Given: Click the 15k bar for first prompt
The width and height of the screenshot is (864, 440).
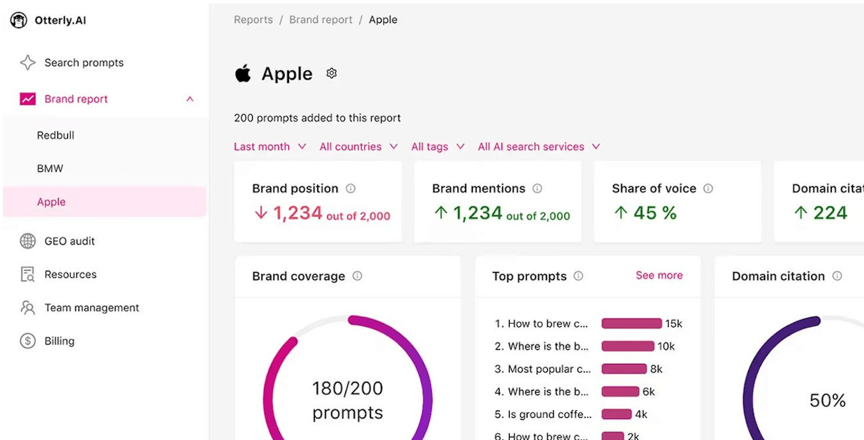Looking at the screenshot, I should click(x=632, y=324).
